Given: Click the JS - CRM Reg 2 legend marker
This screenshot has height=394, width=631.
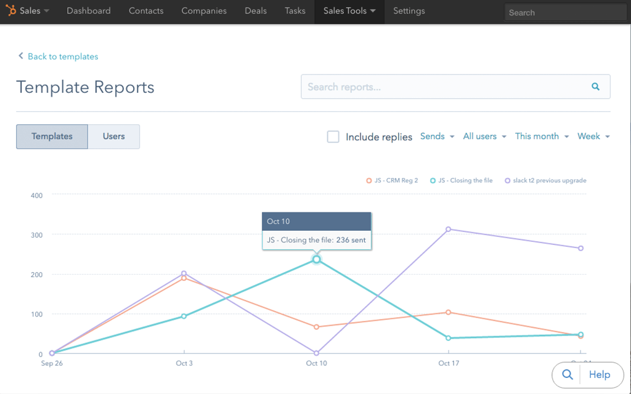Looking at the screenshot, I should [368, 180].
